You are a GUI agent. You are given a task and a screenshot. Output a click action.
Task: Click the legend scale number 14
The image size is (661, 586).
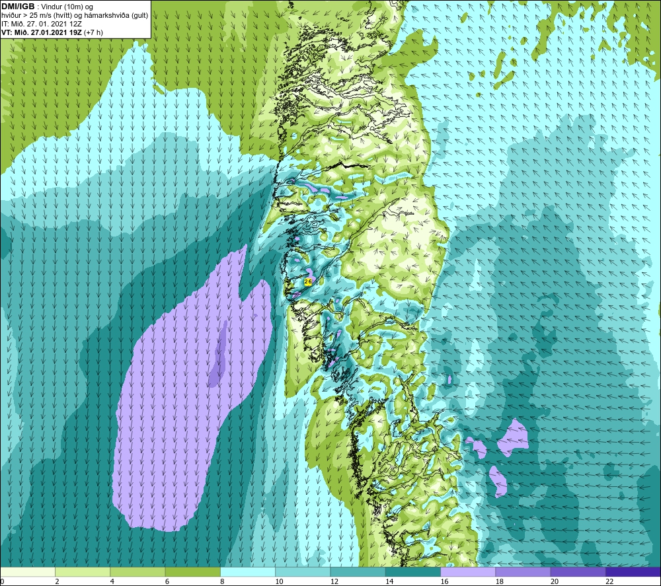pyautogui.click(x=389, y=582)
